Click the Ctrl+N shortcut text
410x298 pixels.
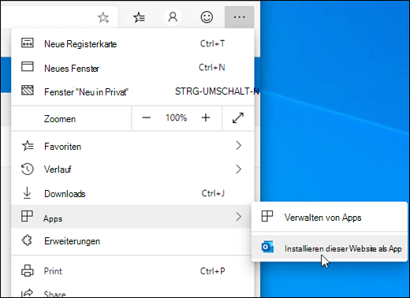coord(212,68)
